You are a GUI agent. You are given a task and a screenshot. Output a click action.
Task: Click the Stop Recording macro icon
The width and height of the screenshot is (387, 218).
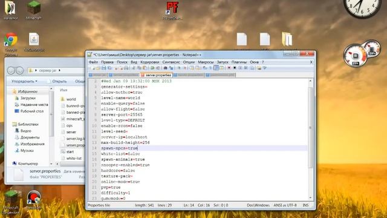pos(235,68)
